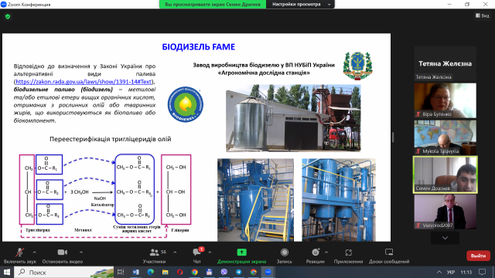
Task: Select the Vsevolod2007 video thumbnail
Action: pos(445,212)
